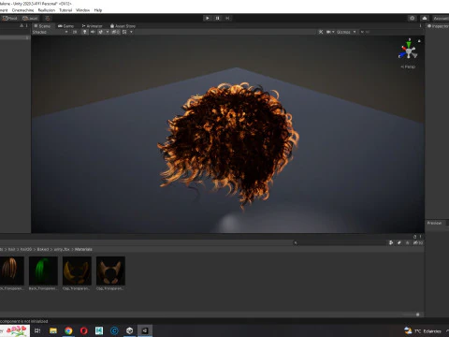Filter Project assets by label icon

click(399, 242)
